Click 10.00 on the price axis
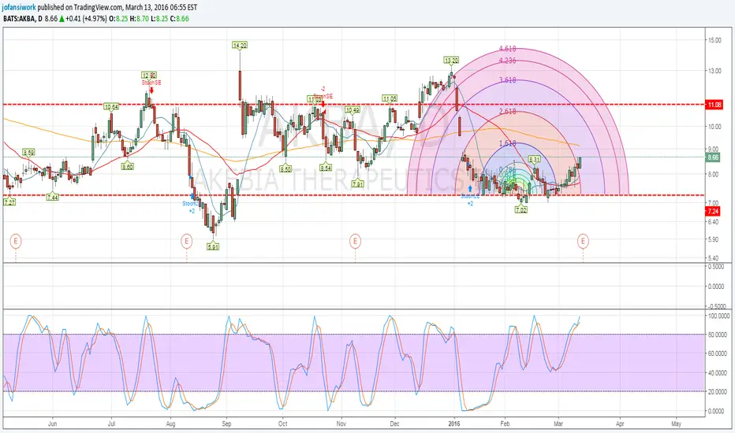The width and height of the screenshot is (735, 433). coord(714,127)
